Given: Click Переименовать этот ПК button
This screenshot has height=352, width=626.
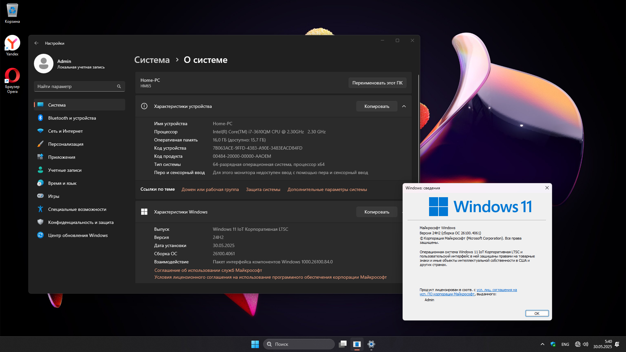Looking at the screenshot, I should 377,83.
